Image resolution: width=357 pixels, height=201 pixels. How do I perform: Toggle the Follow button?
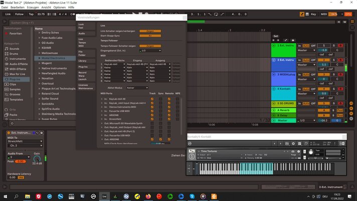[x=20, y=14]
